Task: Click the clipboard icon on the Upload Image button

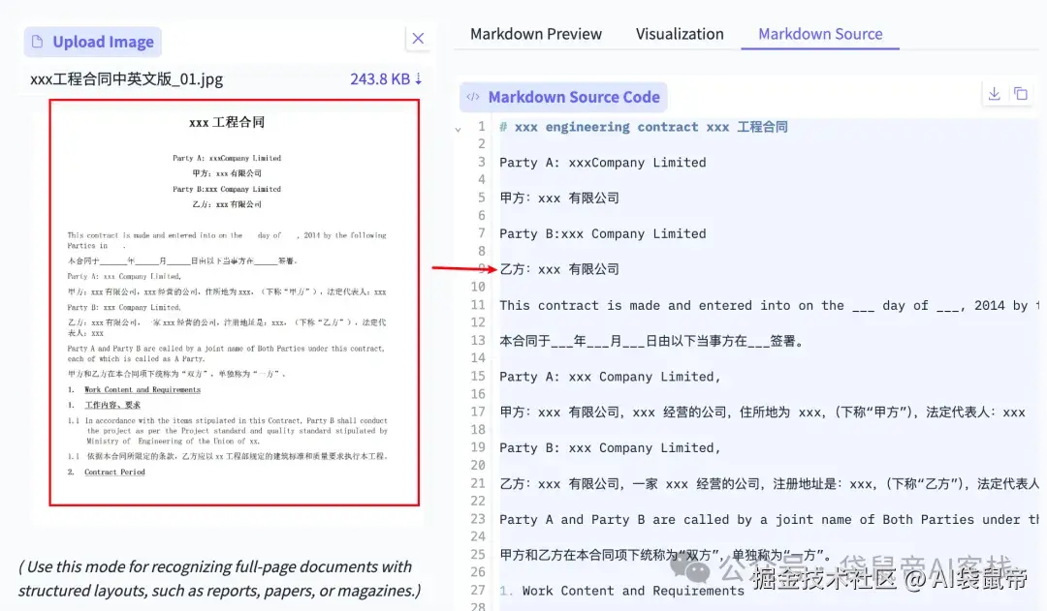Action: [x=37, y=42]
